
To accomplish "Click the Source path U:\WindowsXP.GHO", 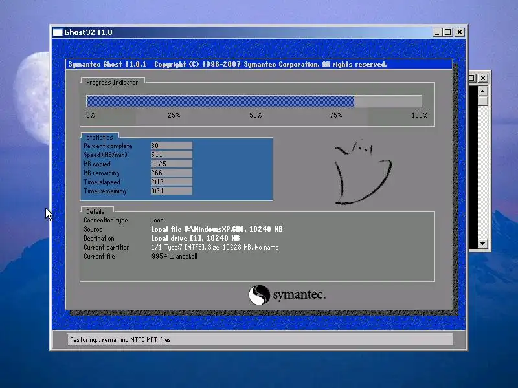I will tap(217, 229).
